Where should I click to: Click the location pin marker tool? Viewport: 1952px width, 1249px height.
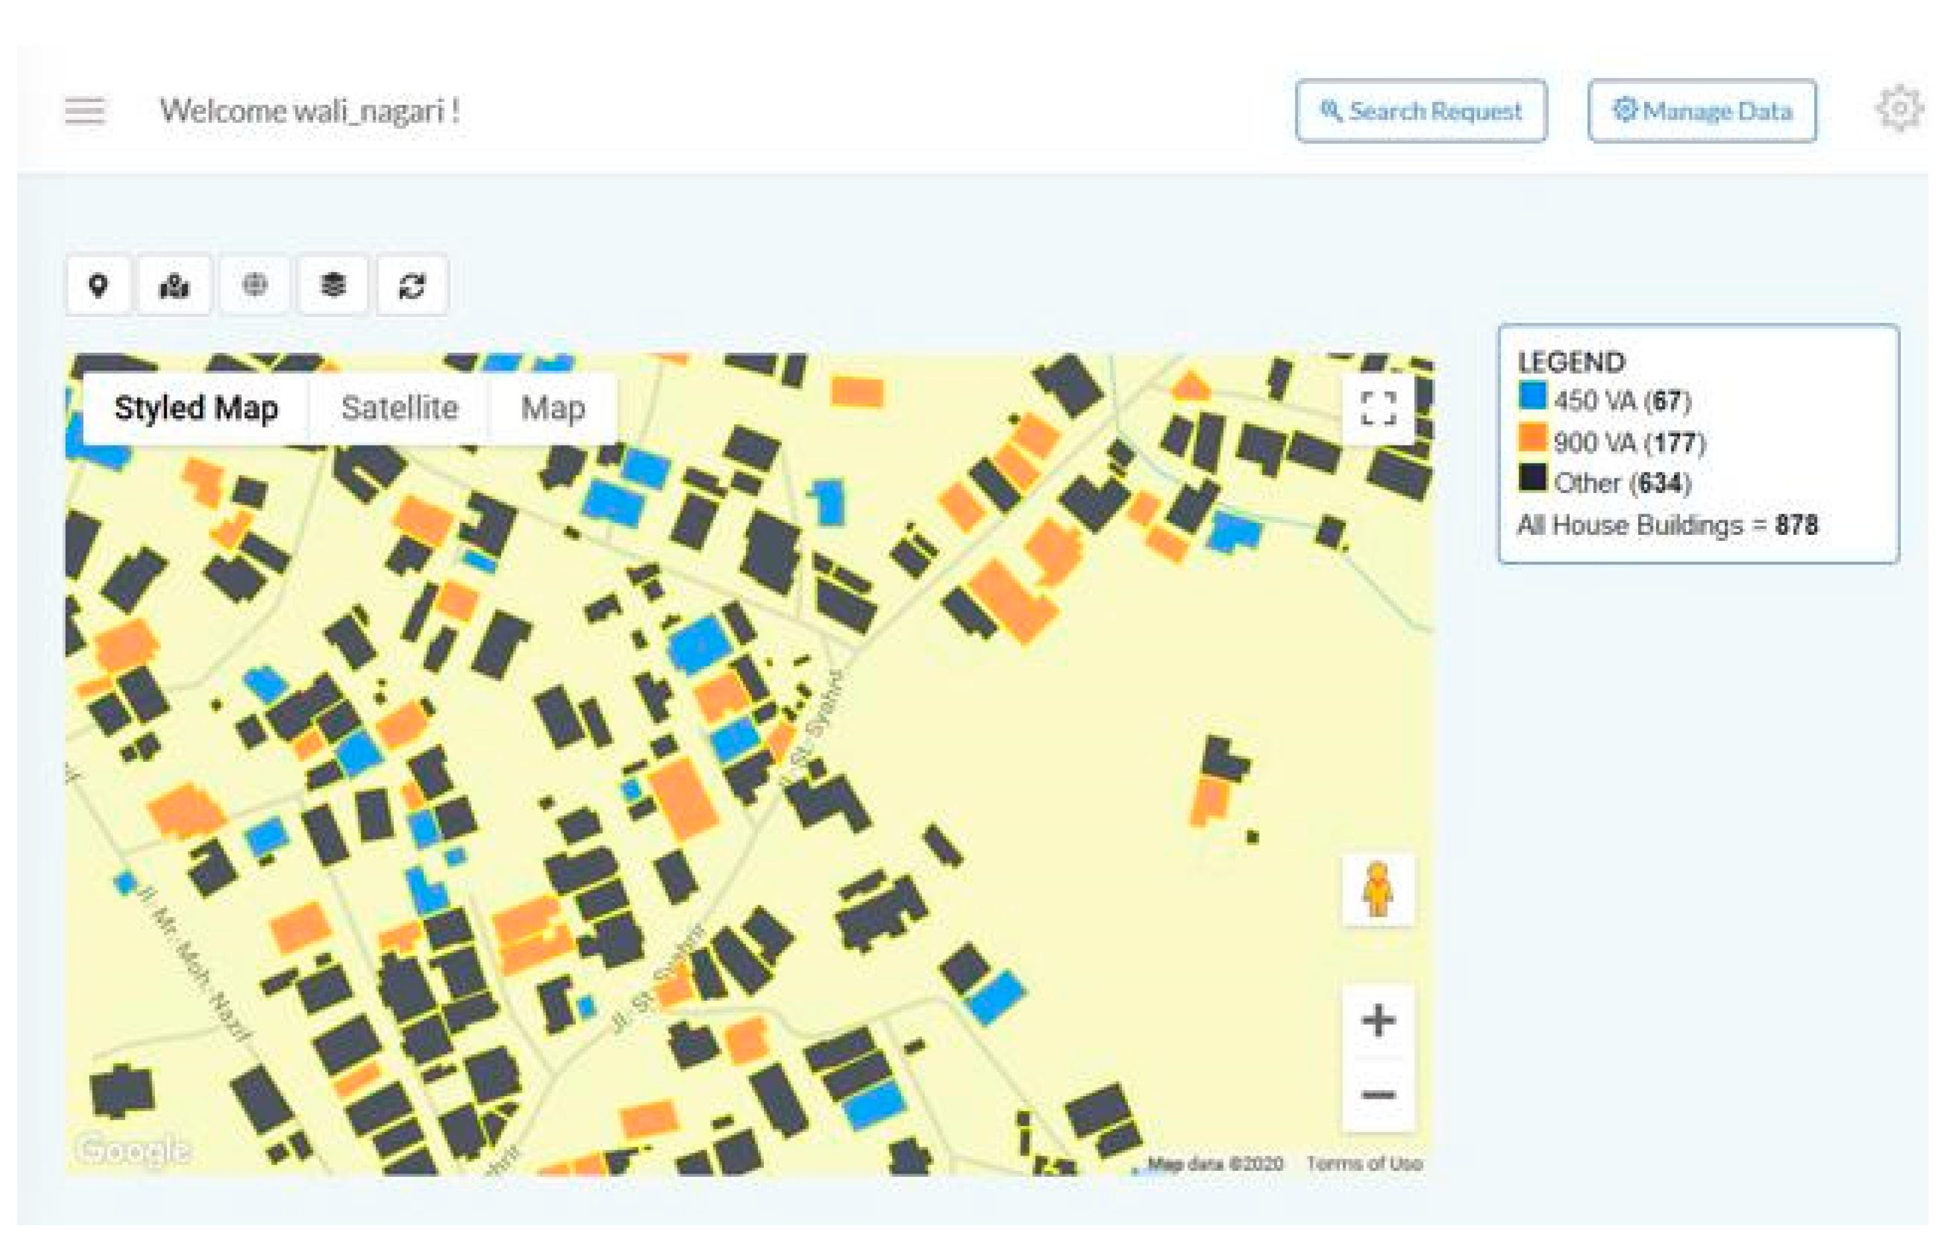tap(98, 285)
